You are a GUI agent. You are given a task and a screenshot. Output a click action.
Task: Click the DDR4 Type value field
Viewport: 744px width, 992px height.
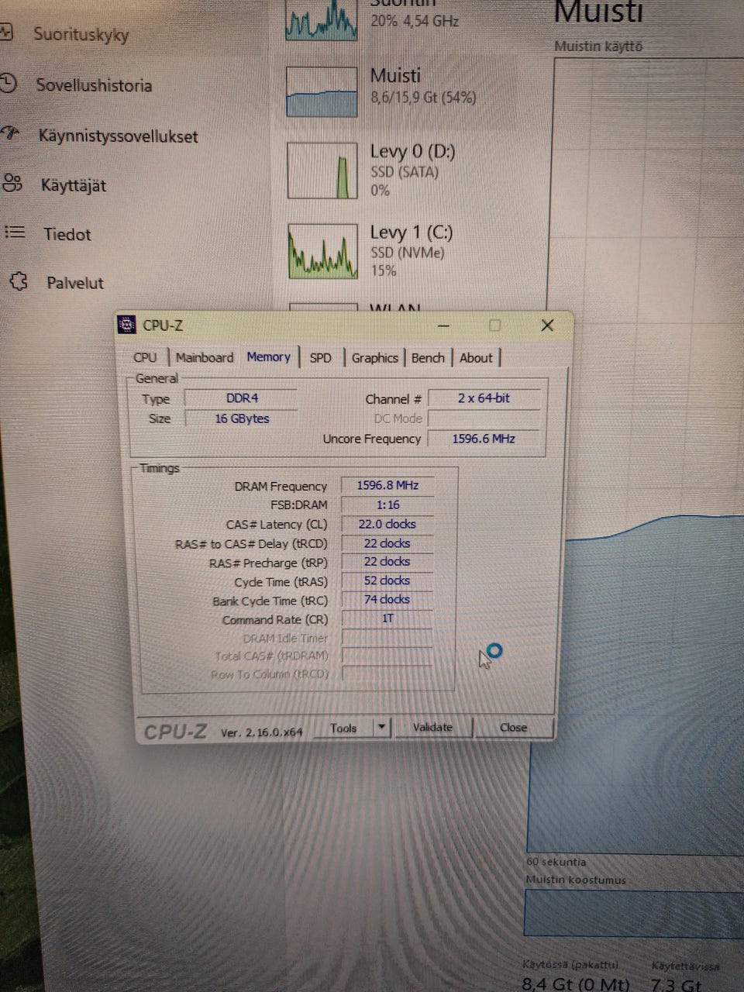(x=241, y=398)
